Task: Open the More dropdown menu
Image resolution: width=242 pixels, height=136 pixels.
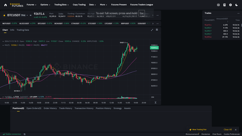Action: point(103,5)
